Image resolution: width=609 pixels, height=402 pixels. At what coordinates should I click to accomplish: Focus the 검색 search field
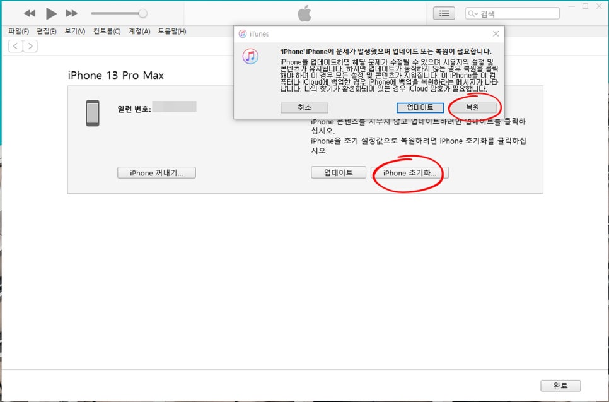[513, 14]
